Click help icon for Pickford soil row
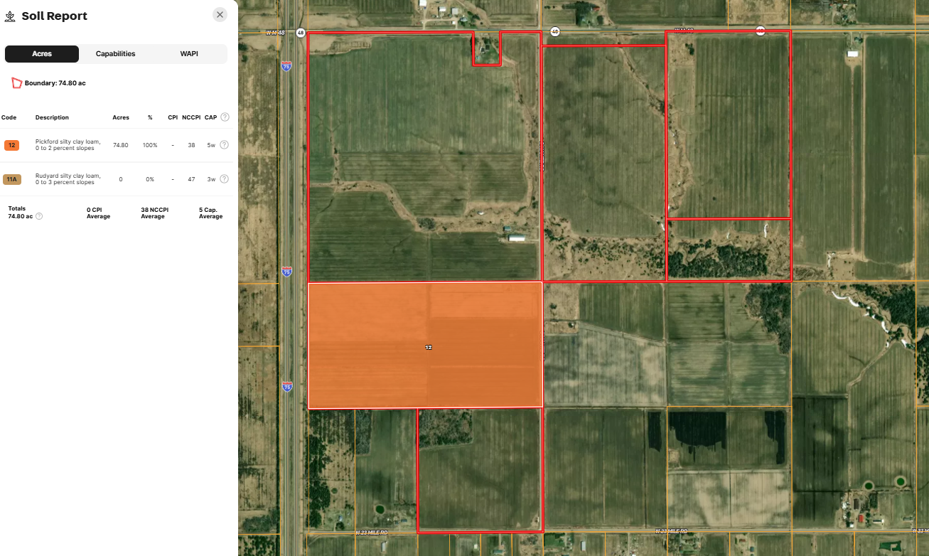 [x=224, y=145]
